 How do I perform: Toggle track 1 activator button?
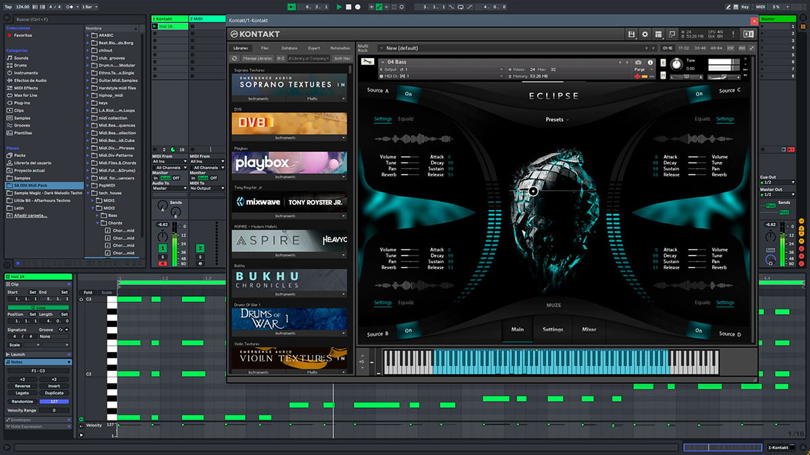[163, 249]
